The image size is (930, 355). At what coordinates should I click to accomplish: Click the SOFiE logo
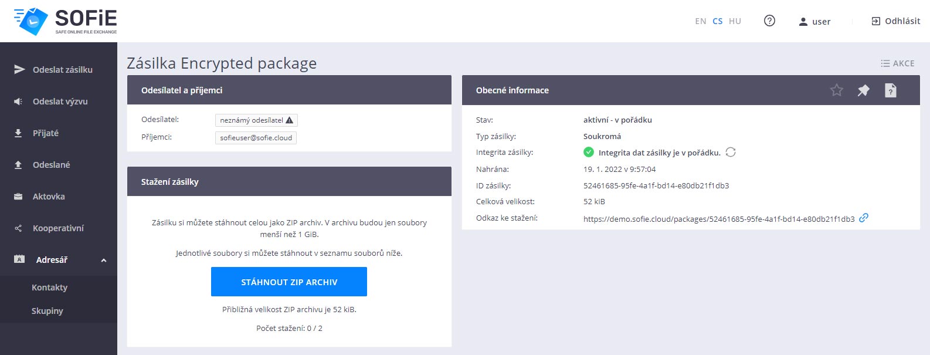coord(65,21)
